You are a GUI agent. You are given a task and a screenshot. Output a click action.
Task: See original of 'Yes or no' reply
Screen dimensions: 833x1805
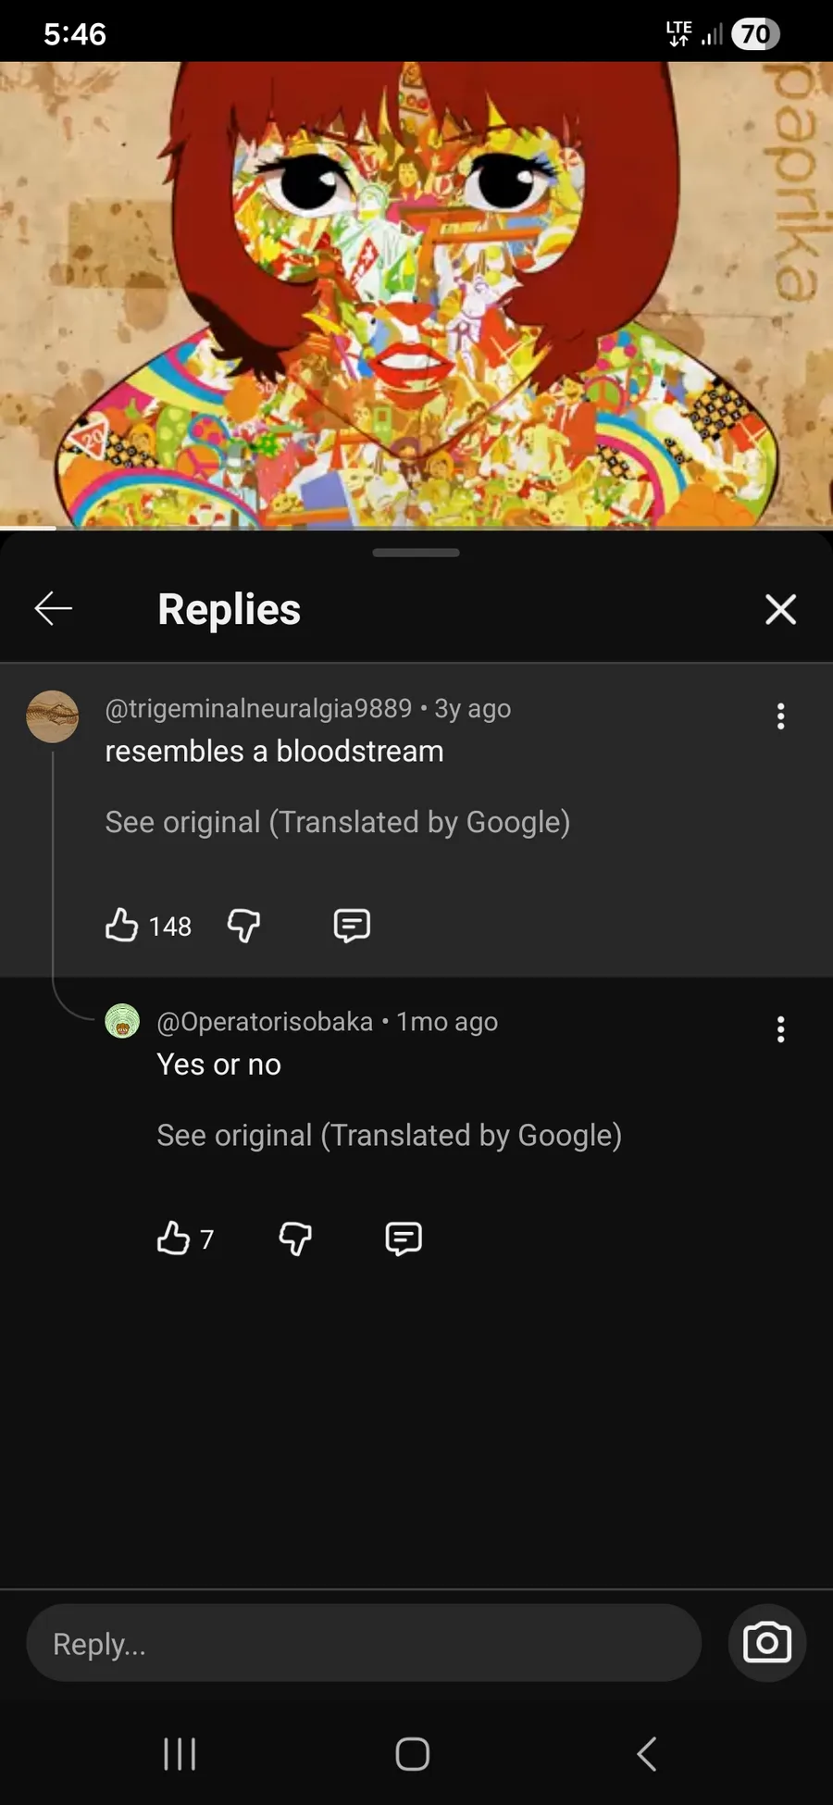tap(389, 1135)
